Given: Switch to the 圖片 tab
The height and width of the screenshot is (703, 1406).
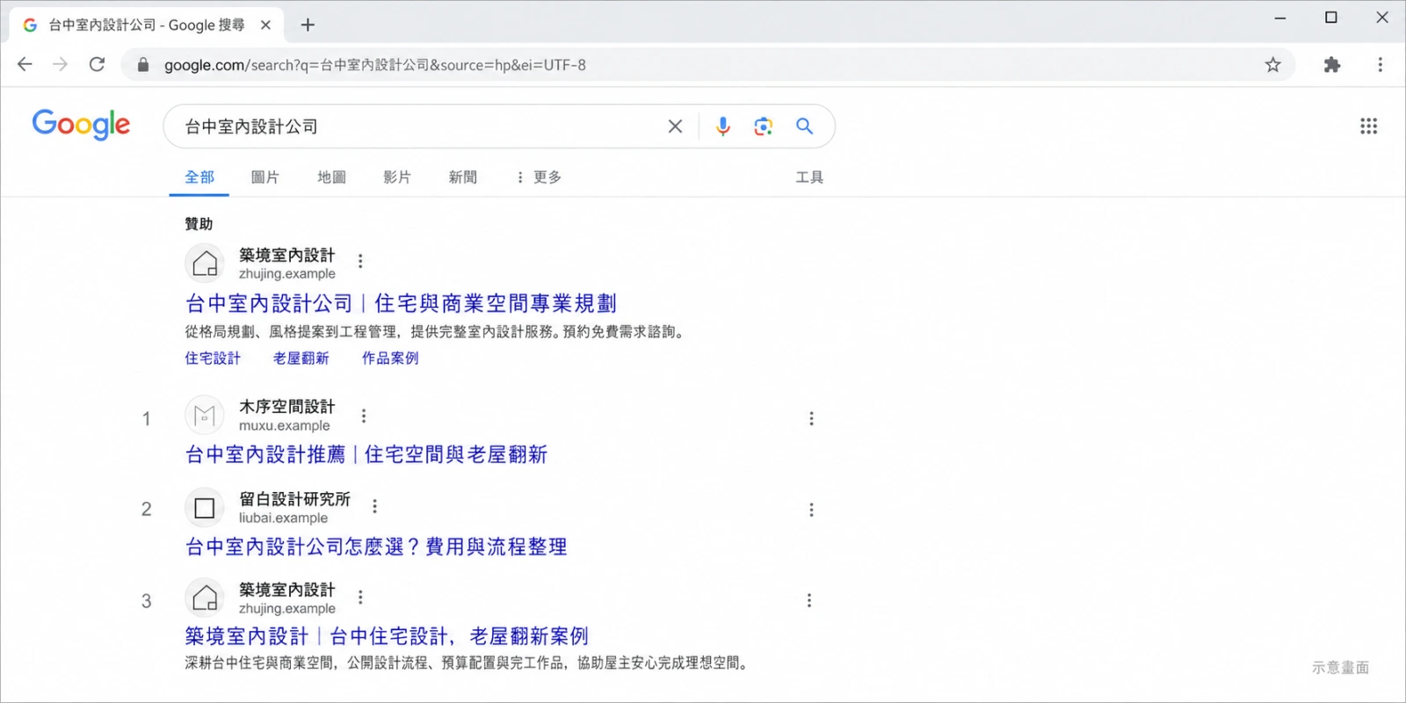Looking at the screenshot, I should point(265,178).
